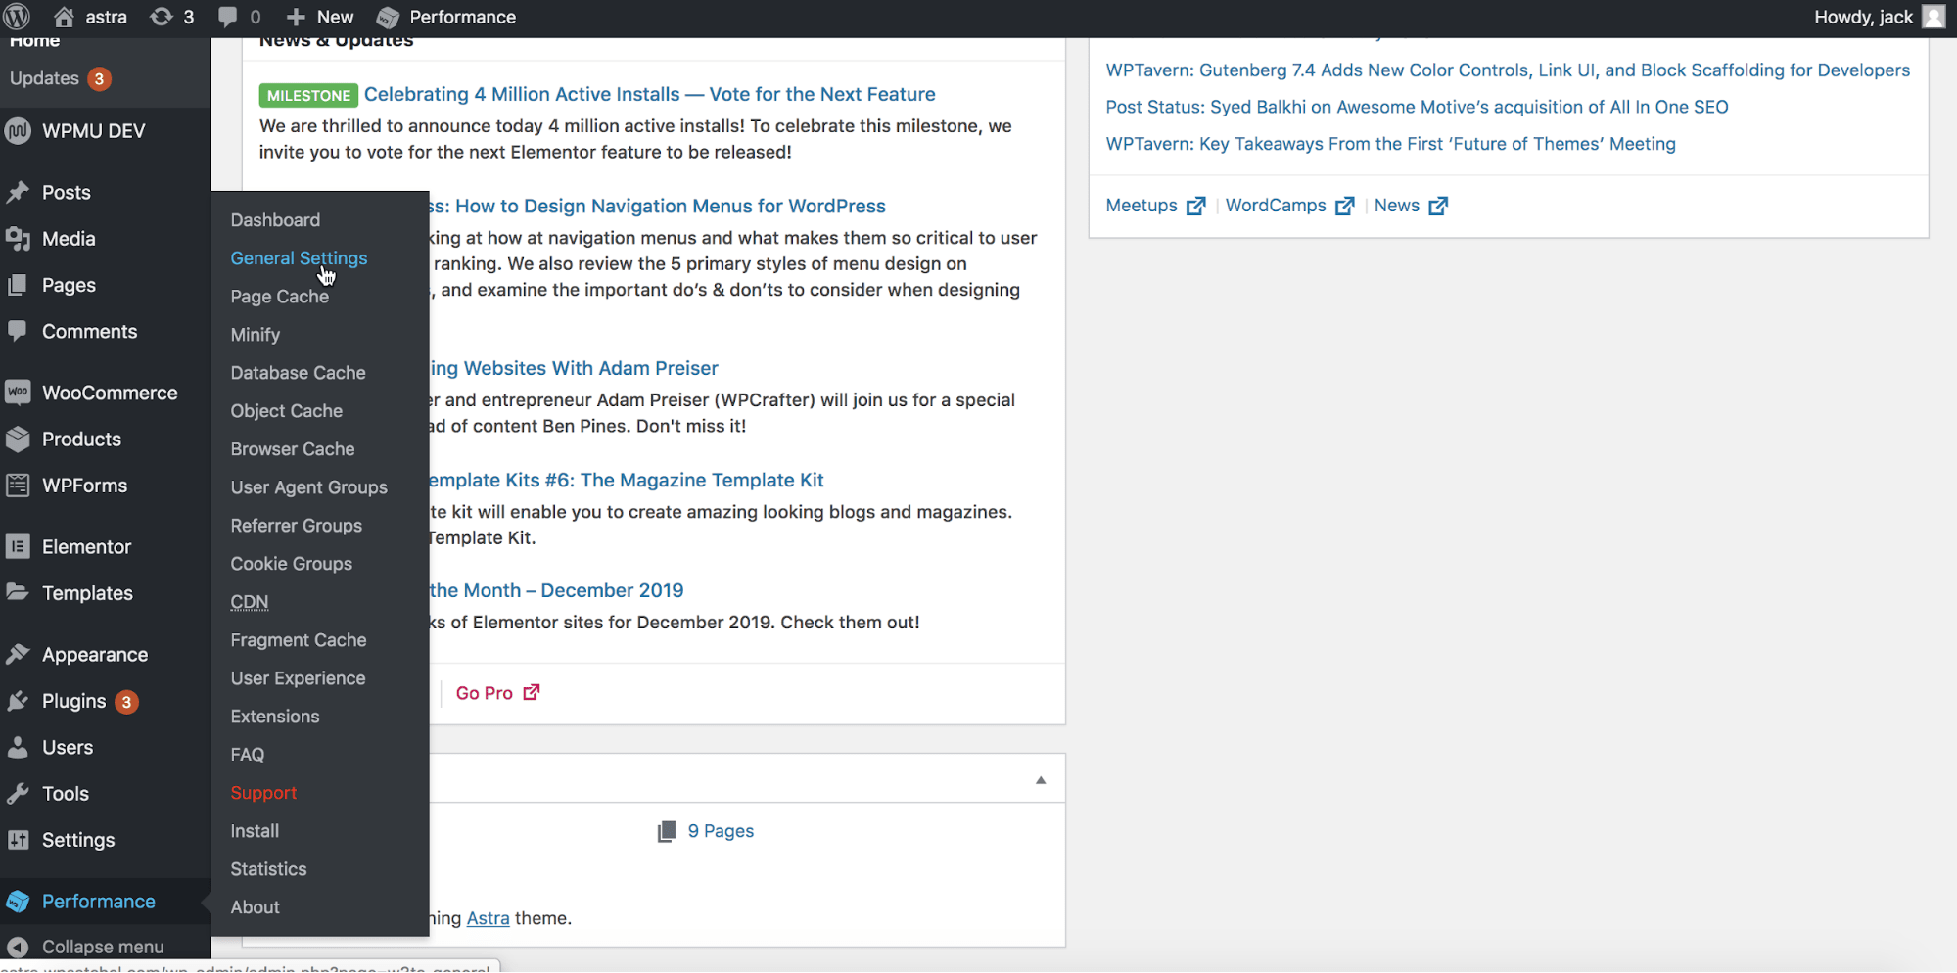Image resolution: width=1957 pixels, height=973 pixels.
Task: Open the red Support submenu item
Action: point(263,793)
